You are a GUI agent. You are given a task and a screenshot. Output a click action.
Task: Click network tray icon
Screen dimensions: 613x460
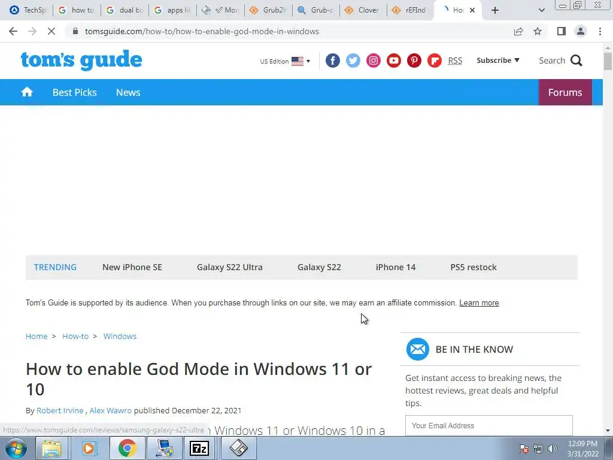point(538,449)
